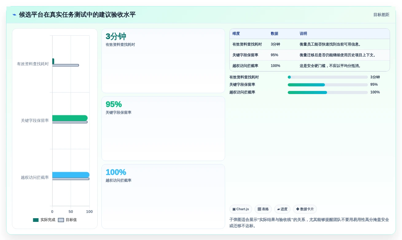Toggle the 实际完成 legend entry
The image size is (402, 240).
pos(44,220)
